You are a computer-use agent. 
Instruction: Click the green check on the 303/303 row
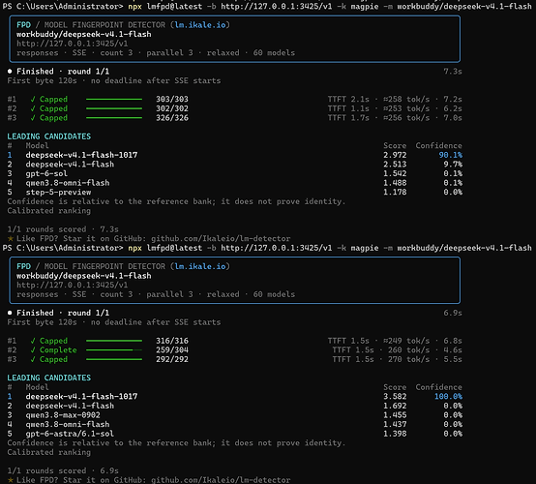coord(33,99)
